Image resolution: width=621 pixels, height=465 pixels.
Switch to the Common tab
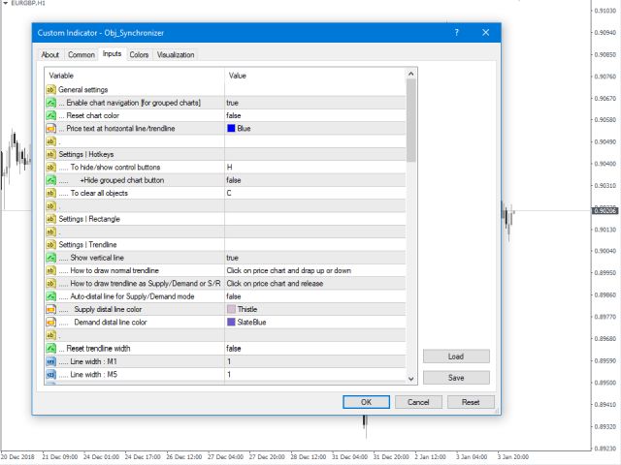pos(82,55)
